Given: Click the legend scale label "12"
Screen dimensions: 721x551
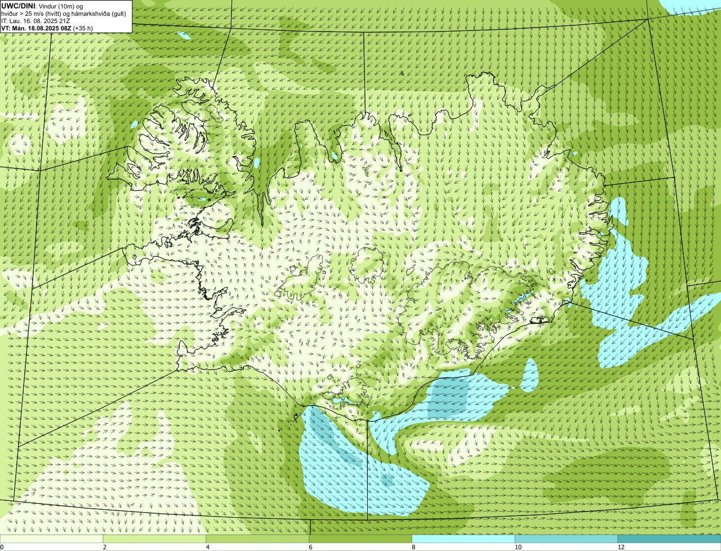Looking at the screenshot, I should click(x=621, y=547).
